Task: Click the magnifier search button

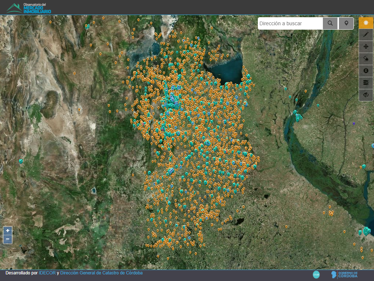Action: point(330,23)
